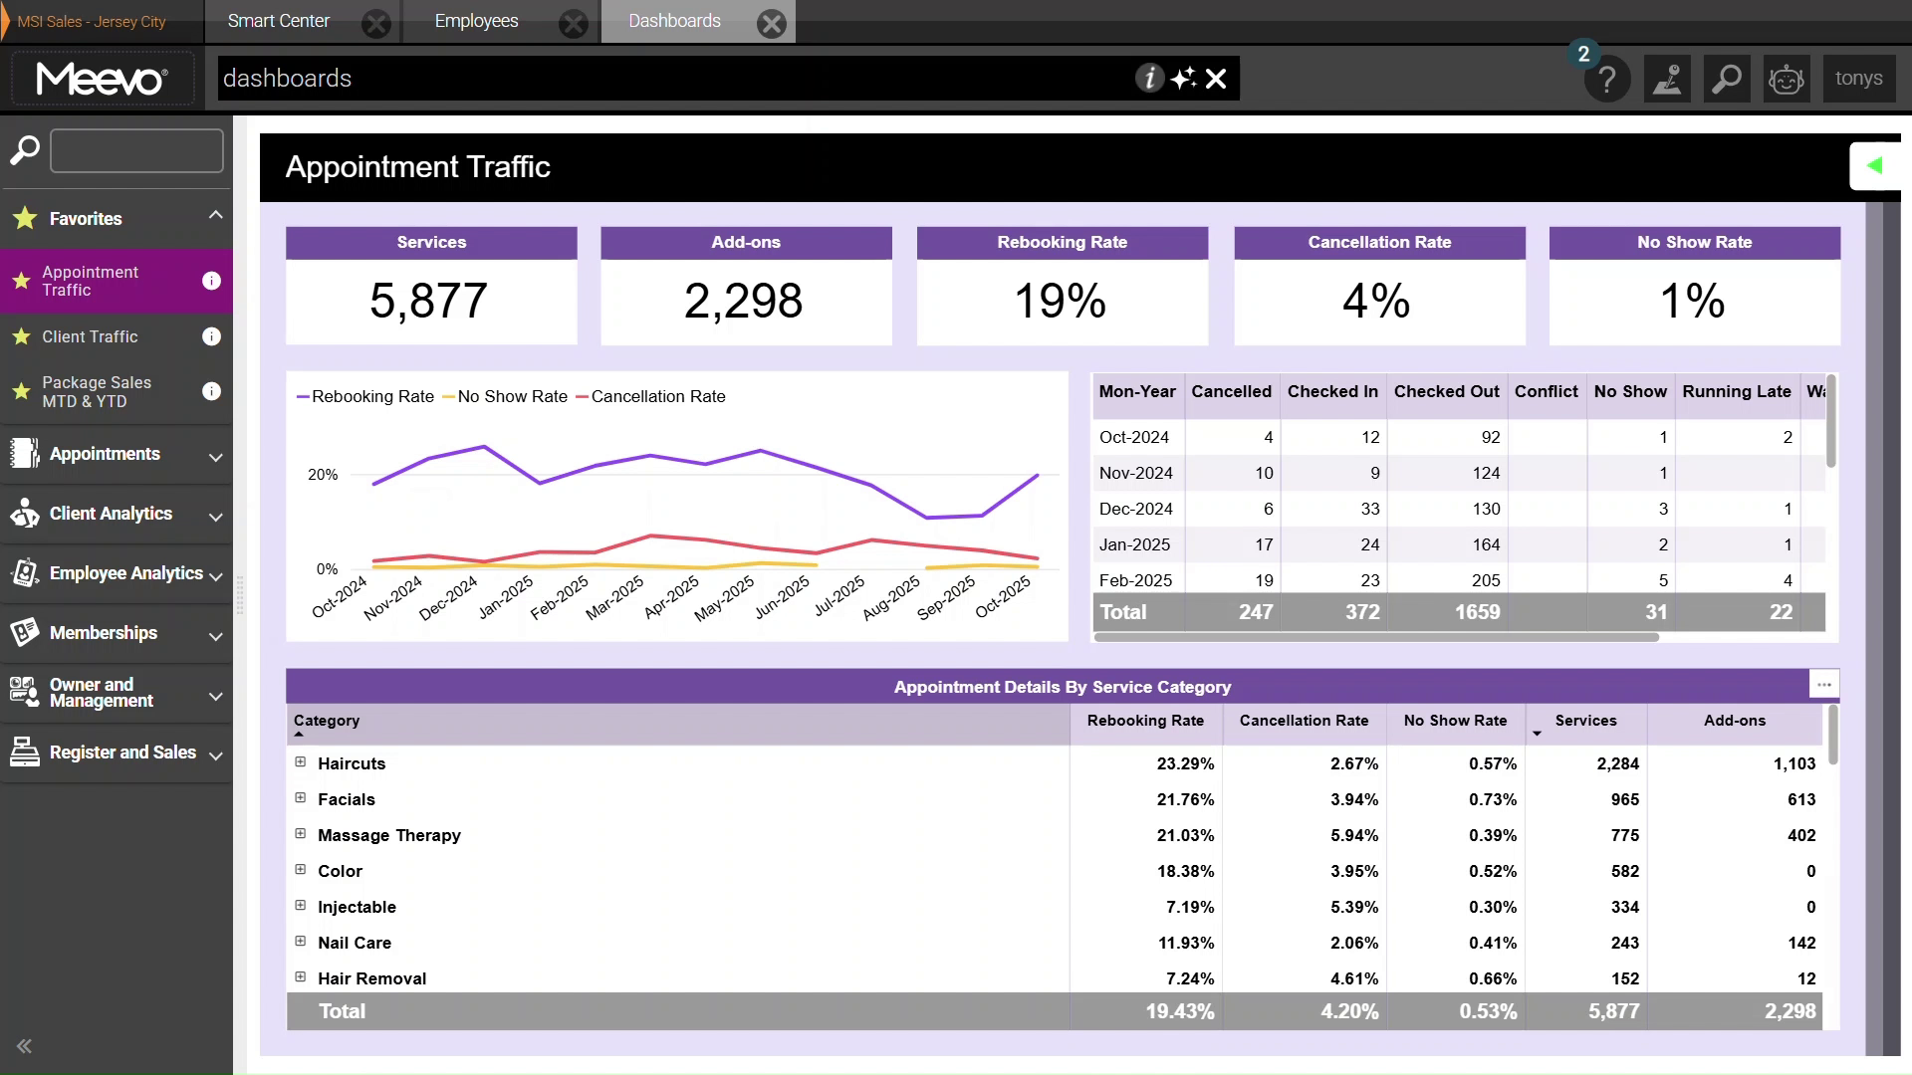Open the Help question mark icon
Image resolution: width=1912 pixels, height=1075 pixels.
click(x=1606, y=79)
